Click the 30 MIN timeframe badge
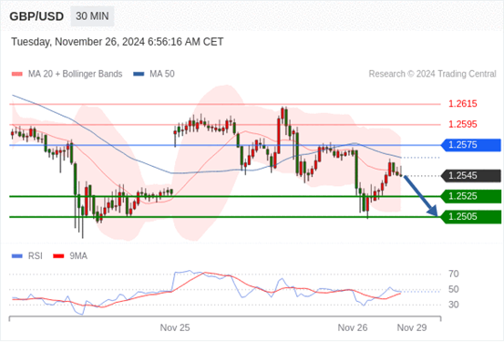This screenshot has height=342, width=504. coord(92,16)
